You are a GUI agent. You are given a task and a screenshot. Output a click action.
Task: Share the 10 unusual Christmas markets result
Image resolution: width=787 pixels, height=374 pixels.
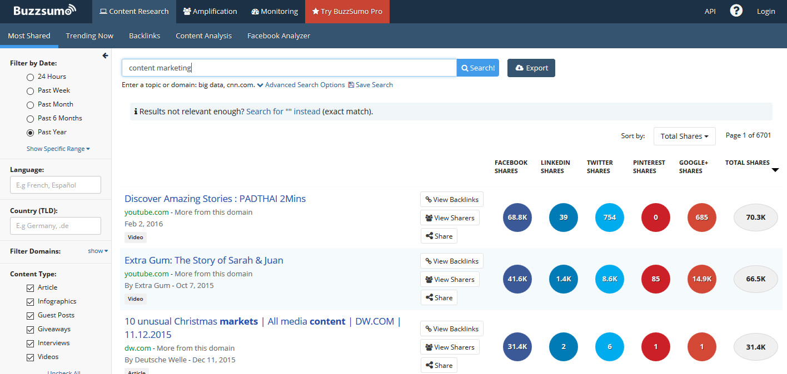[x=439, y=365]
